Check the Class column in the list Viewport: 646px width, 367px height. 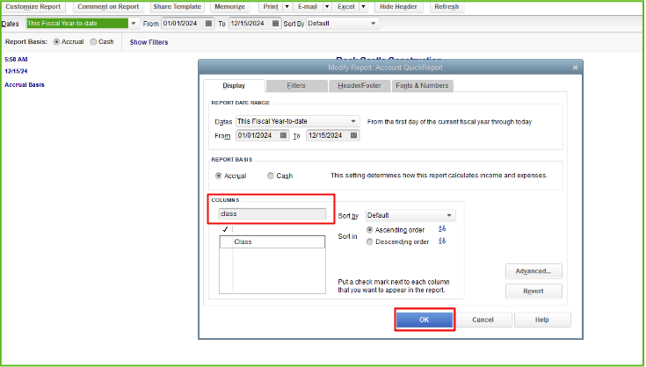[226, 242]
